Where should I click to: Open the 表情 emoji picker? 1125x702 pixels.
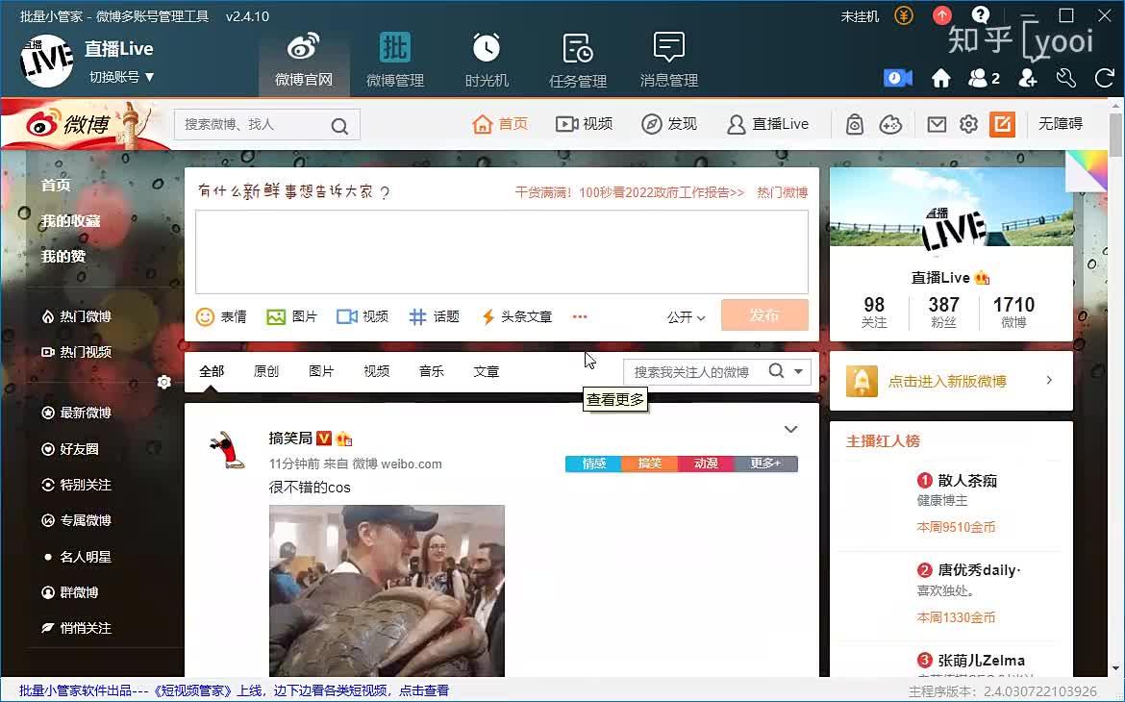coord(221,316)
